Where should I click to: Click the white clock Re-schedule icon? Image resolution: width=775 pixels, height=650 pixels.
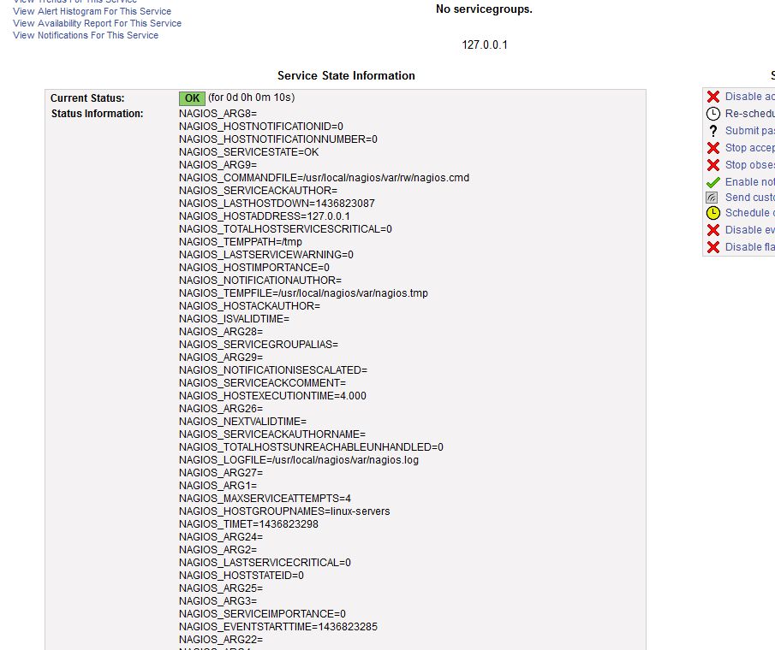[712, 114]
